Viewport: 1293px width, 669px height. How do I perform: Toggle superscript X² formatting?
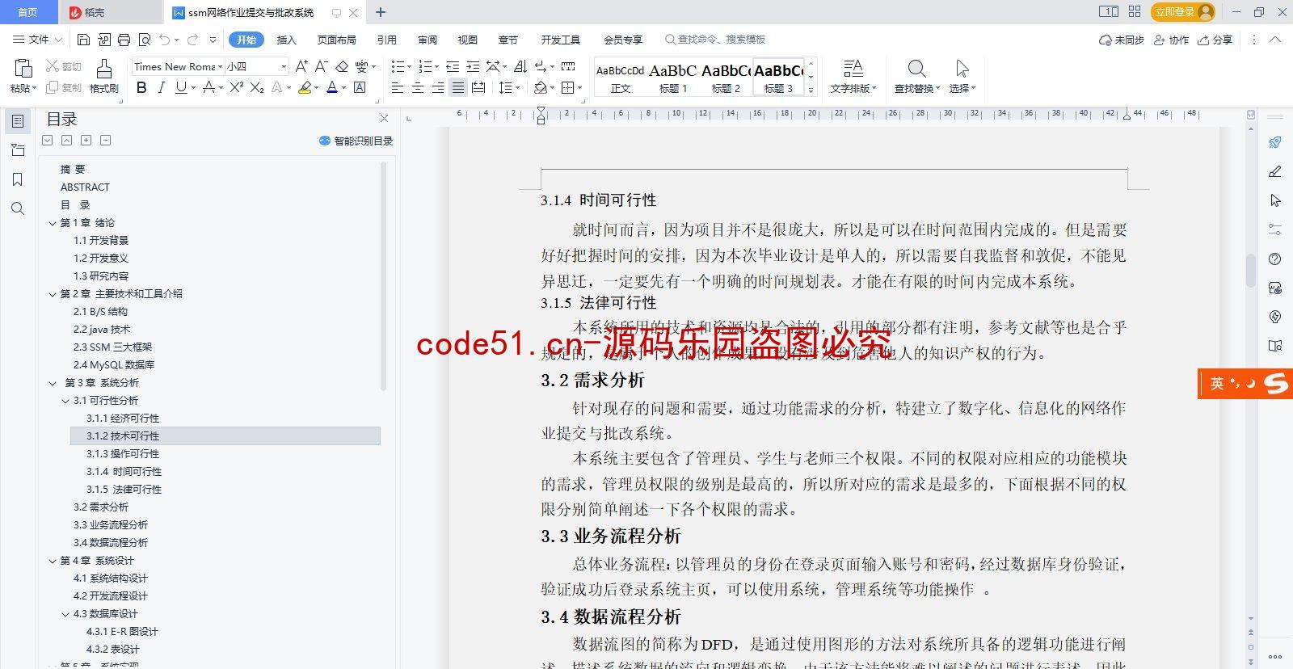coord(236,87)
